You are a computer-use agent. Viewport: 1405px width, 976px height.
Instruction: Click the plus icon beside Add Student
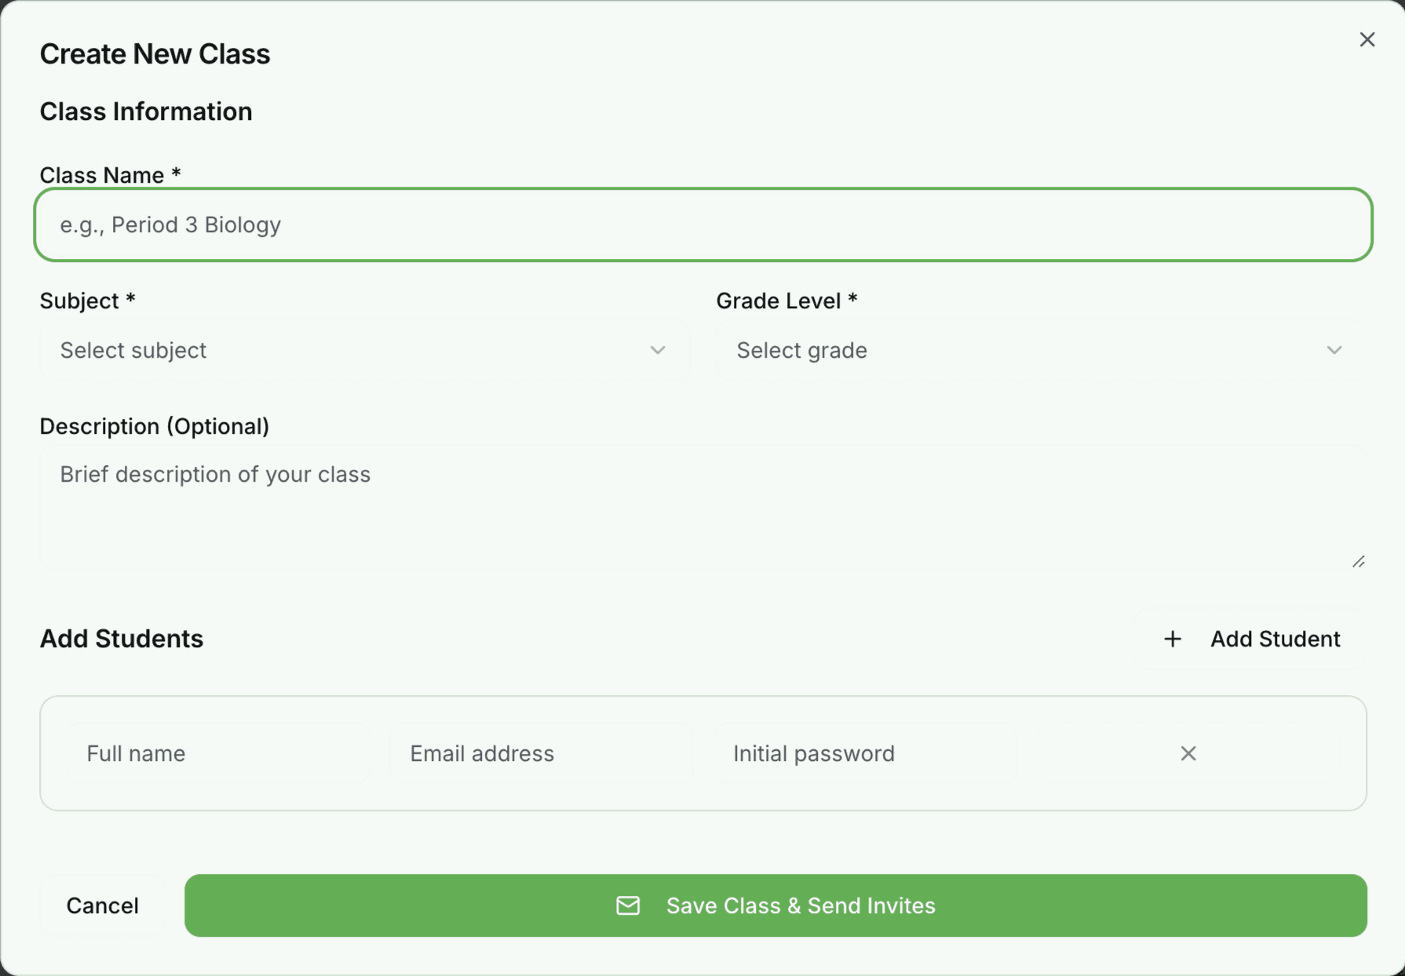[x=1172, y=639]
